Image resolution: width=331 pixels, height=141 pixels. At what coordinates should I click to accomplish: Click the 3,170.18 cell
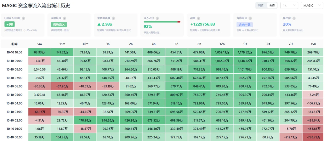pyautogui.click(x=39, y=95)
